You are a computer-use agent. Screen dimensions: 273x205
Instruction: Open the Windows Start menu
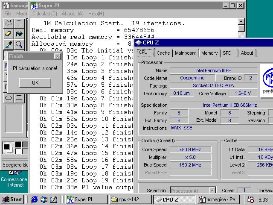[x=12, y=199]
